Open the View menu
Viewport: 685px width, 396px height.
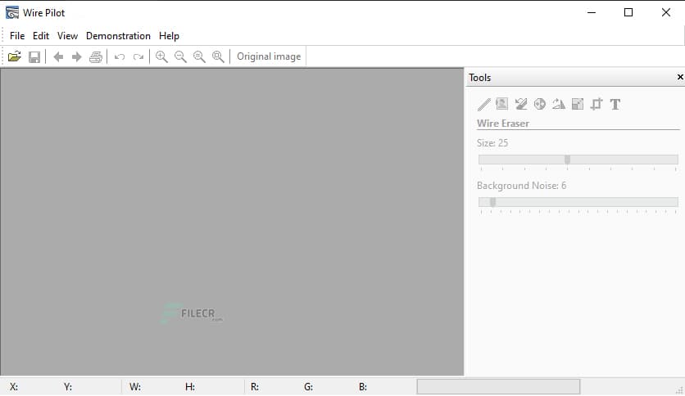click(x=67, y=36)
